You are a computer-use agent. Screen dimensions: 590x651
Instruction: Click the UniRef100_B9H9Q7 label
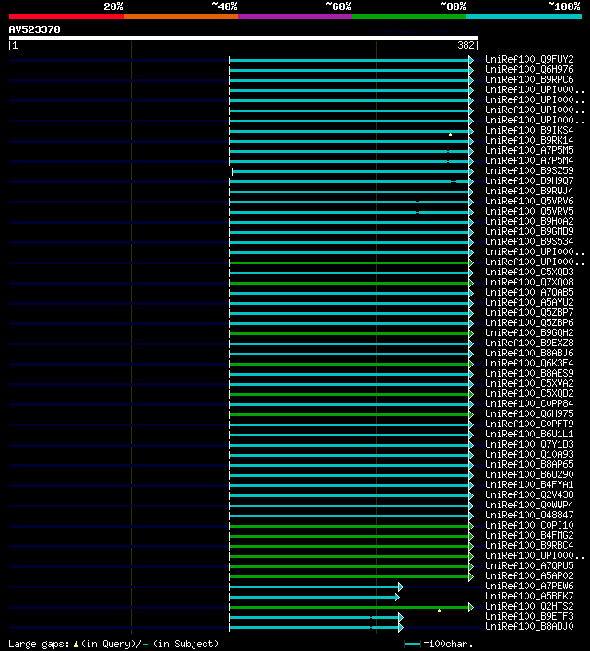click(x=529, y=180)
